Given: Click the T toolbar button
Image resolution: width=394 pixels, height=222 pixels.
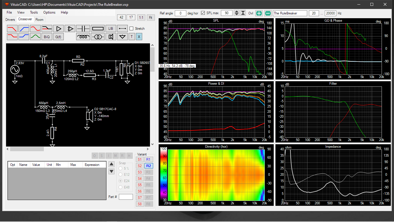Looking at the screenshot, I should pyautogui.click(x=132, y=37).
